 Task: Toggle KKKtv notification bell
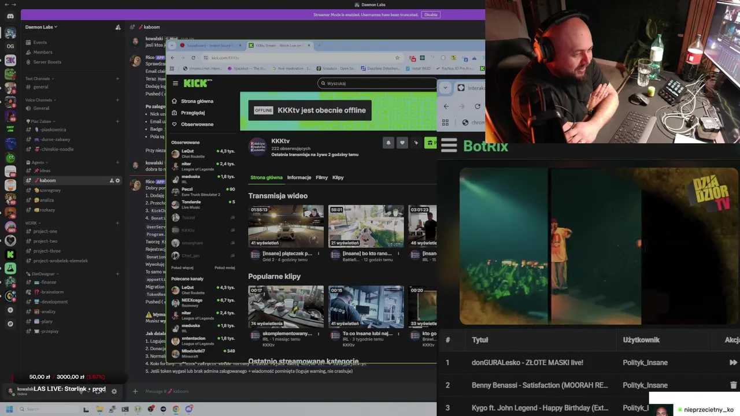pyautogui.click(x=388, y=143)
